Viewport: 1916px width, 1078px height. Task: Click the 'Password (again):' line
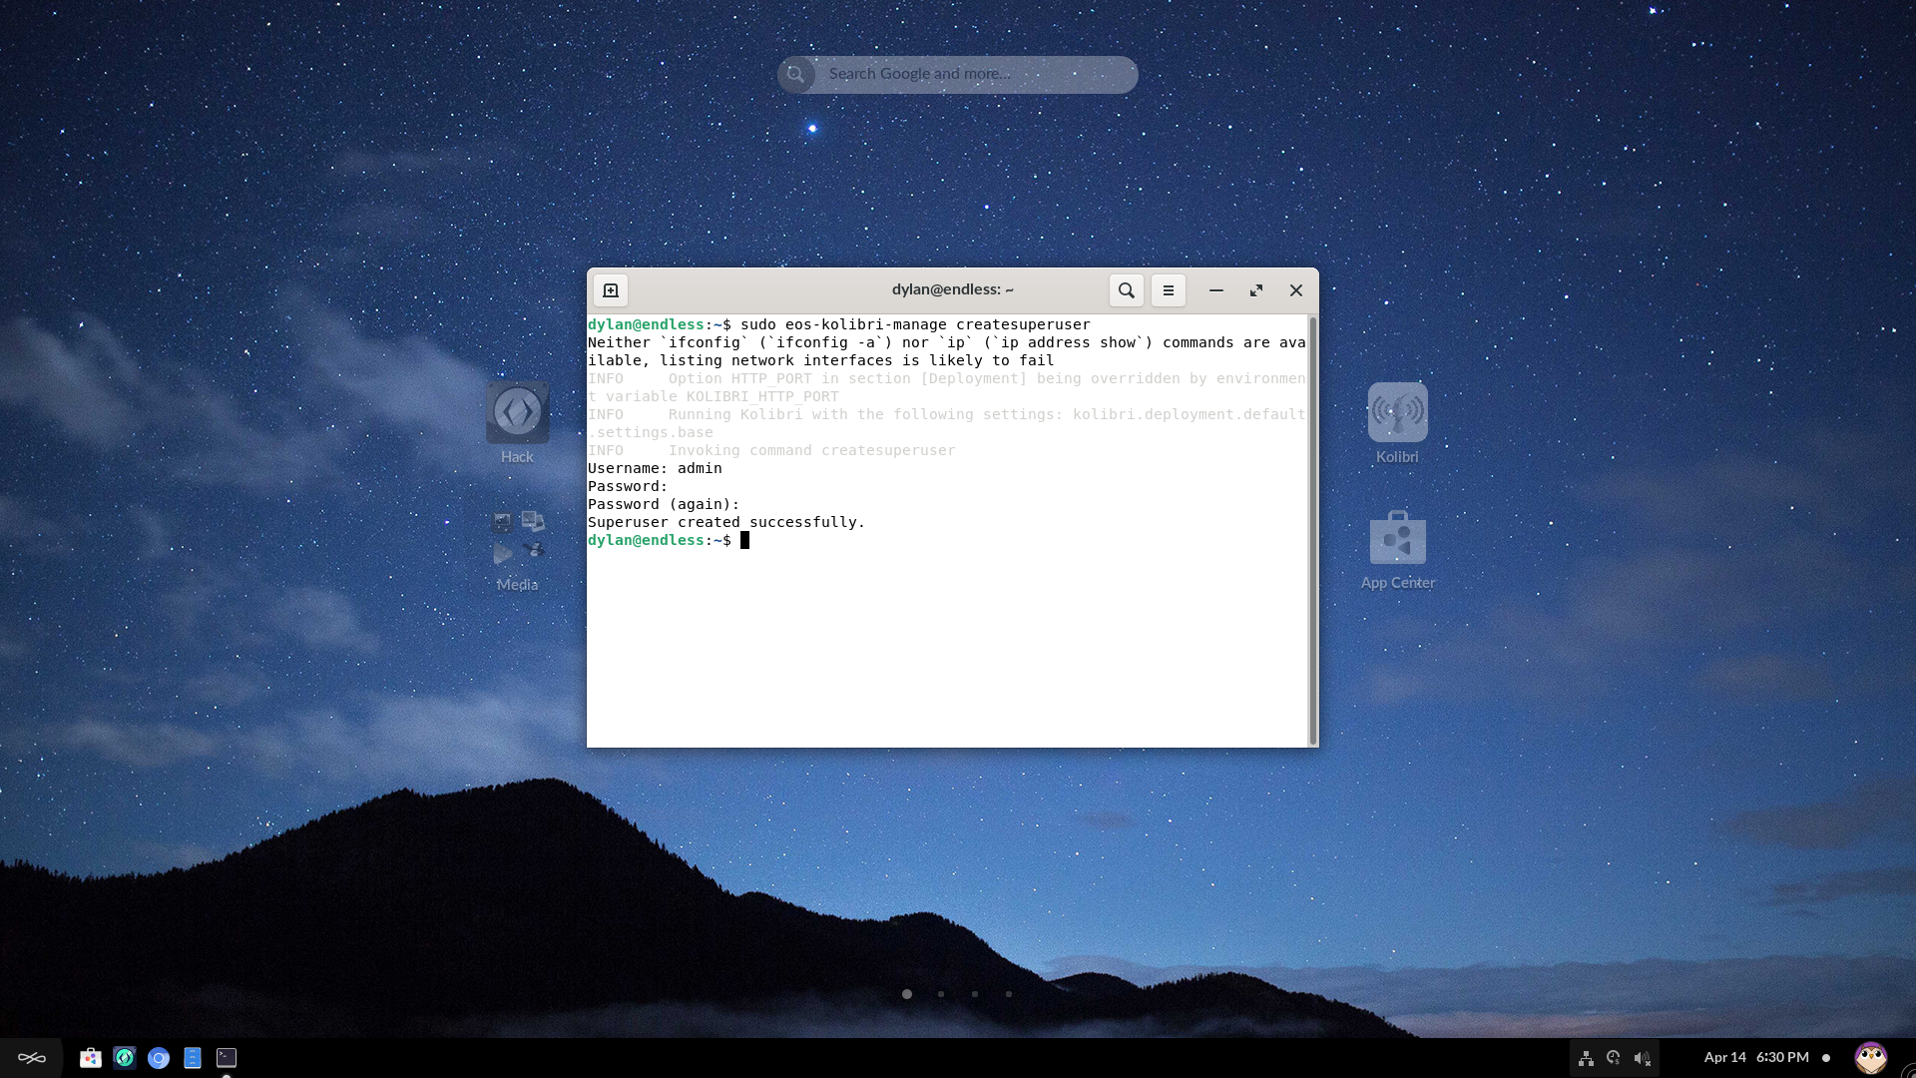pyautogui.click(x=664, y=504)
